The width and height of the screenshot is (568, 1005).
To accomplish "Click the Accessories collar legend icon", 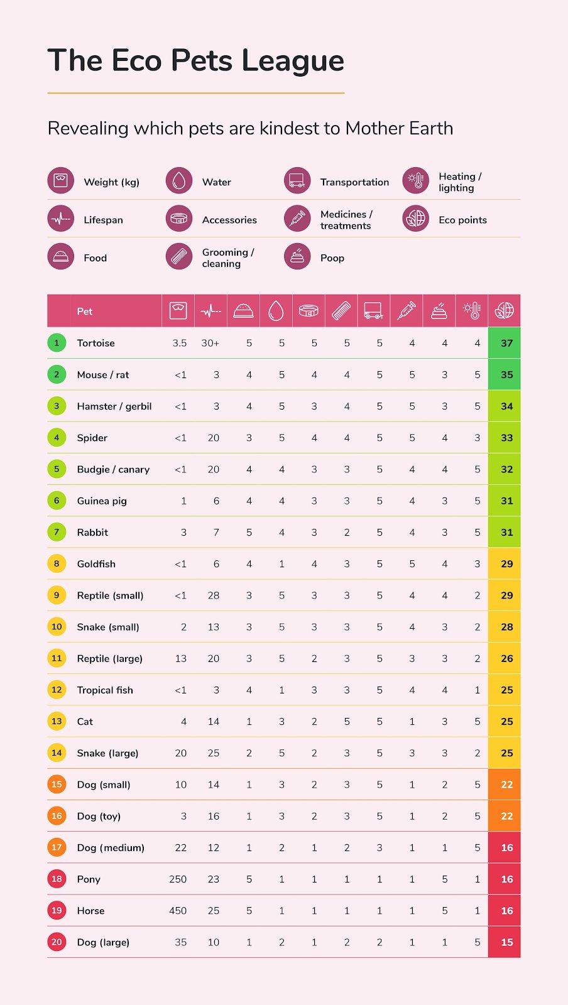I will pyautogui.click(x=179, y=219).
